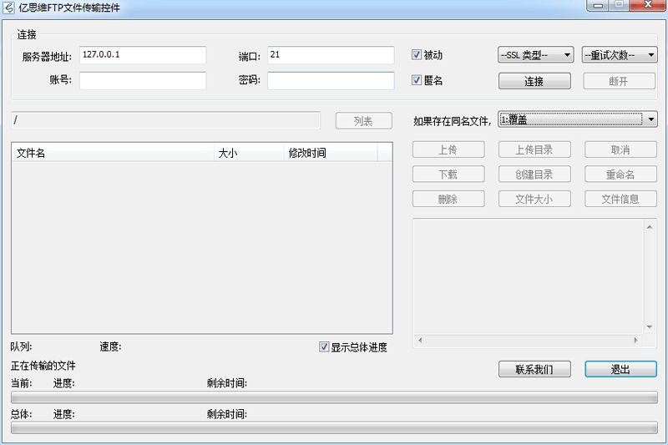Click the 列表 list button
This screenshot has height=445, width=668.
click(x=363, y=121)
